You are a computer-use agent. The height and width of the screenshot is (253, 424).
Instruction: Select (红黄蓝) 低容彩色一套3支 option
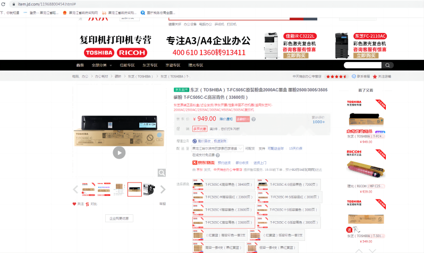point(277,235)
